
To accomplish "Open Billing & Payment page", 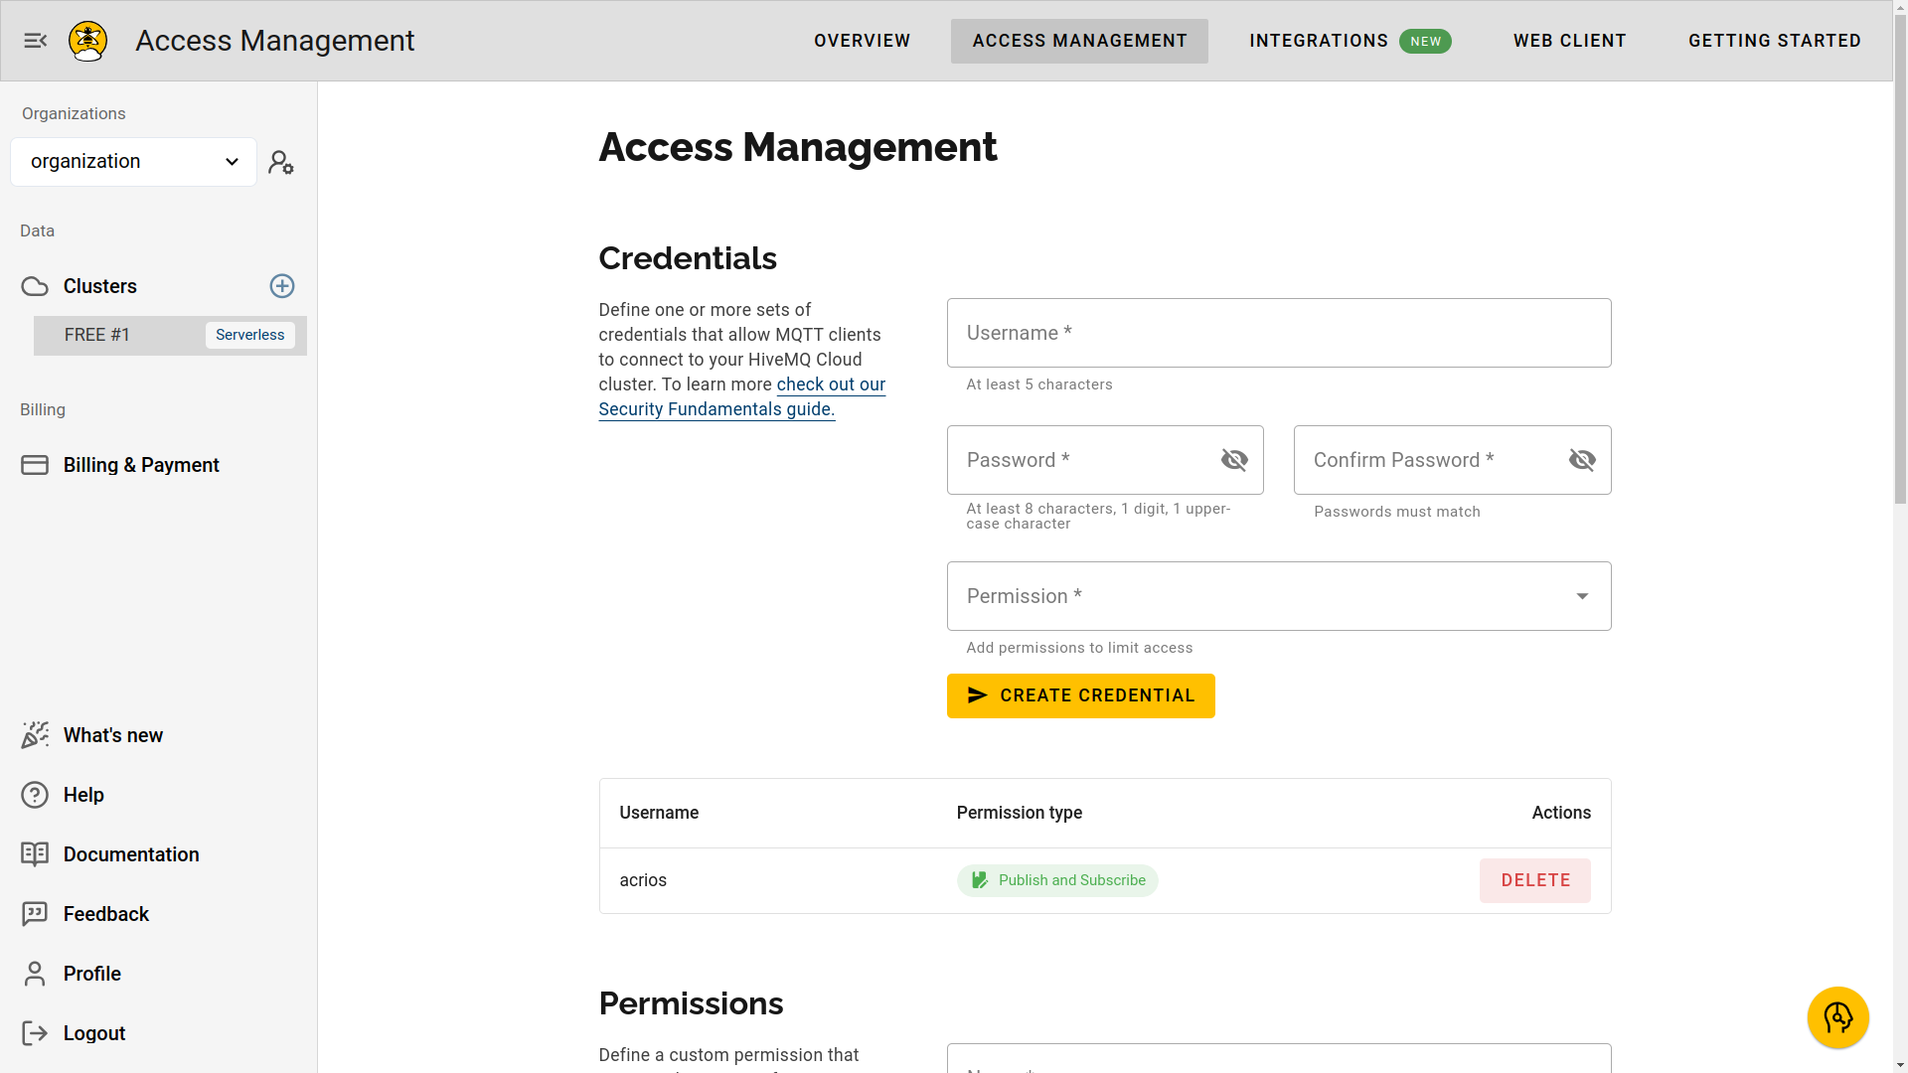I will pyautogui.click(x=140, y=465).
